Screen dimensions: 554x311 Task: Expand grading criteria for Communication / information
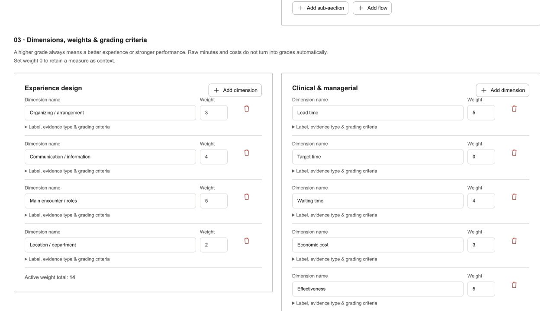tap(67, 171)
